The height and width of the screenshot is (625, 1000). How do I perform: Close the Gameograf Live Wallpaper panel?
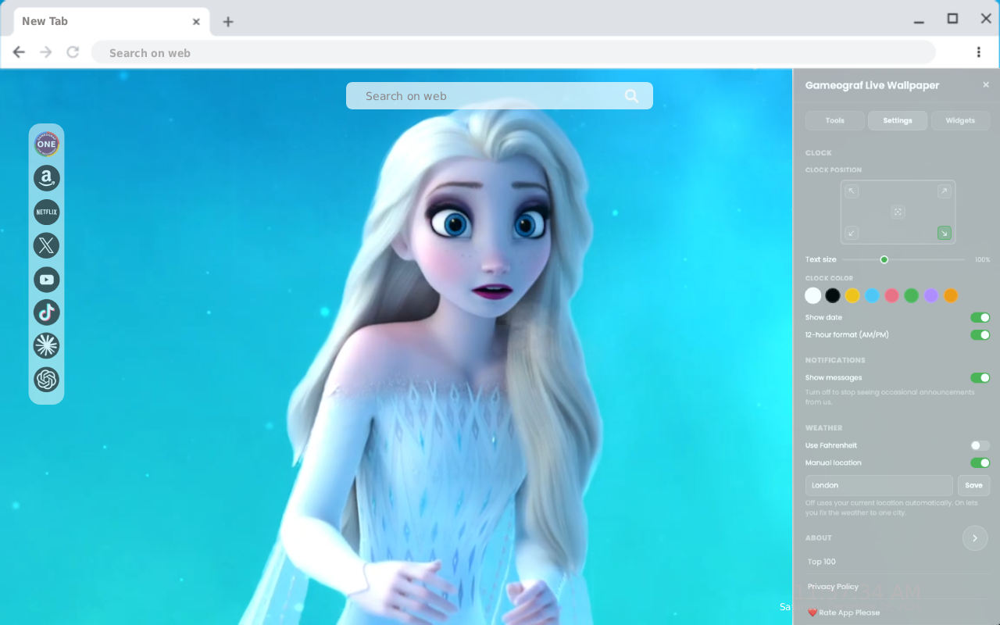pyautogui.click(x=986, y=84)
